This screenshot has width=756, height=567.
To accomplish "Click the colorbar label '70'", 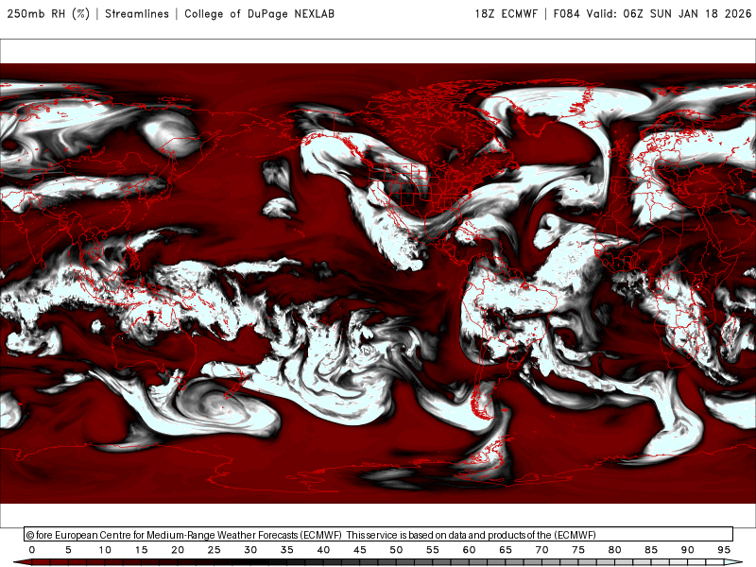I will point(541,550).
